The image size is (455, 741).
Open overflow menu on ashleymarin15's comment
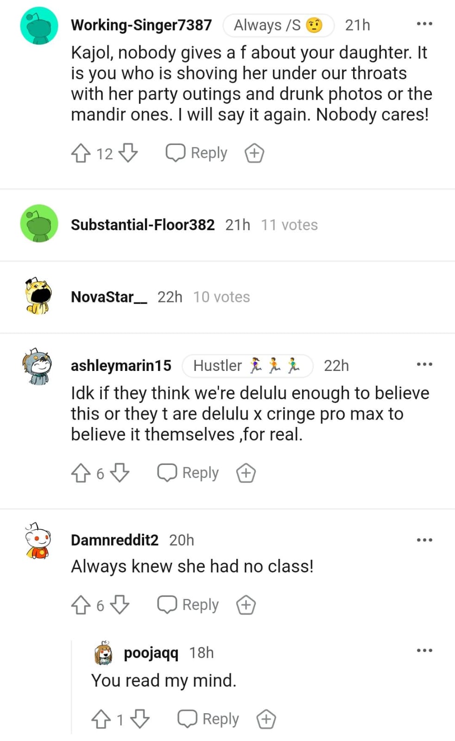coord(424,364)
